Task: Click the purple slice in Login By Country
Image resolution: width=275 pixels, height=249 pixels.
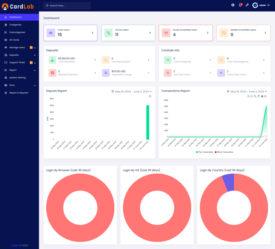Action: coord(229,182)
